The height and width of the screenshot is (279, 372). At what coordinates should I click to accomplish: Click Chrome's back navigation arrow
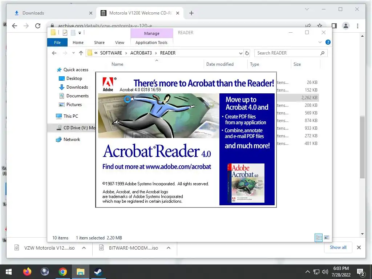click(15, 26)
